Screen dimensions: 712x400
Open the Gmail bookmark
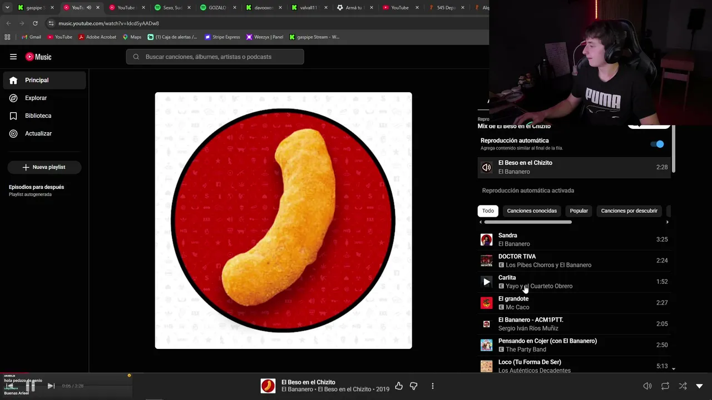(31, 37)
